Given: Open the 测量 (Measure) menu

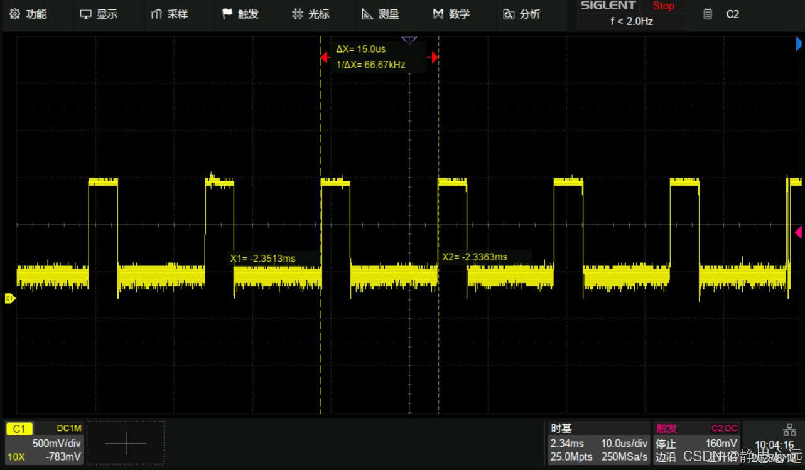Looking at the screenshot, I should (381, 14).
